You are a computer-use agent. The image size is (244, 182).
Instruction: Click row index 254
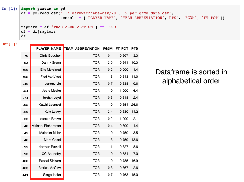pyautogui.click(x=25, y=91)
